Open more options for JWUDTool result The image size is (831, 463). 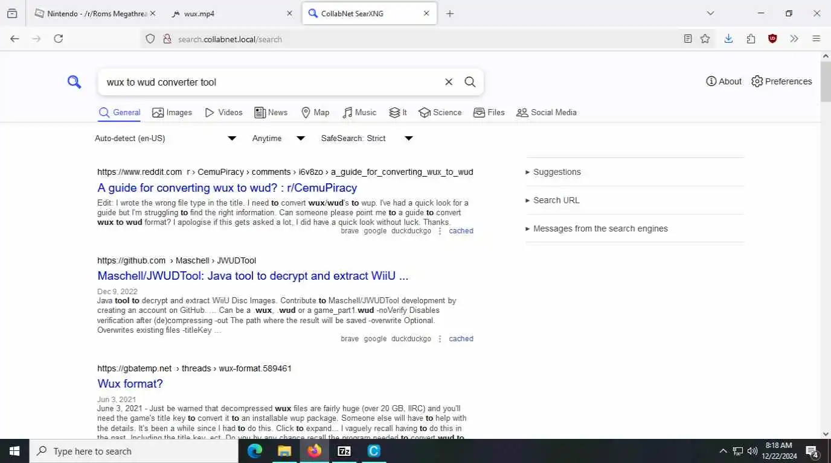[440, 339]
